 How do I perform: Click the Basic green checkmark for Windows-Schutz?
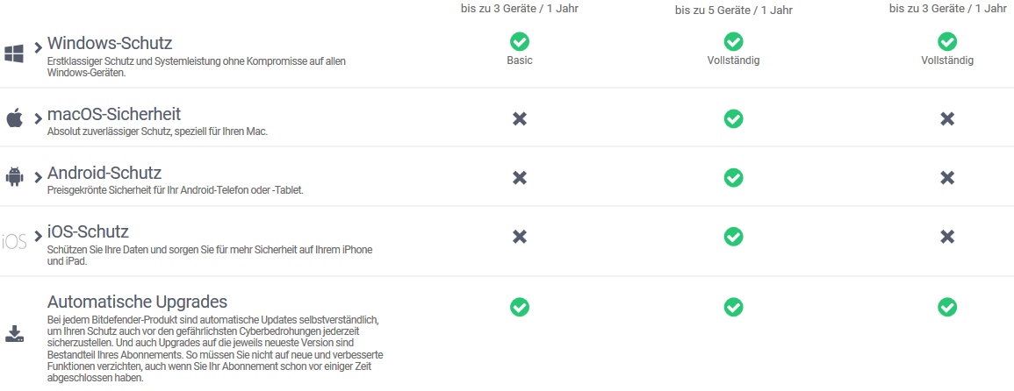pyautogui.click(x=520, y=41)
